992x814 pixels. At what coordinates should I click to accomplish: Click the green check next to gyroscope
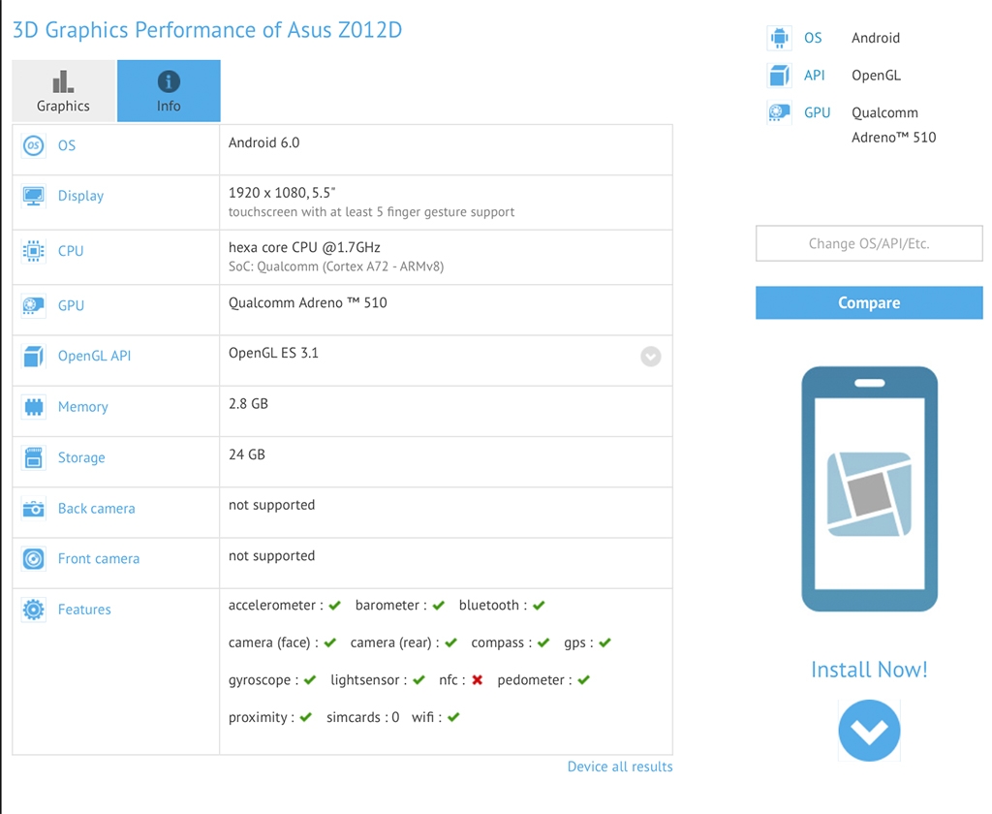click(x=309, y=680)
